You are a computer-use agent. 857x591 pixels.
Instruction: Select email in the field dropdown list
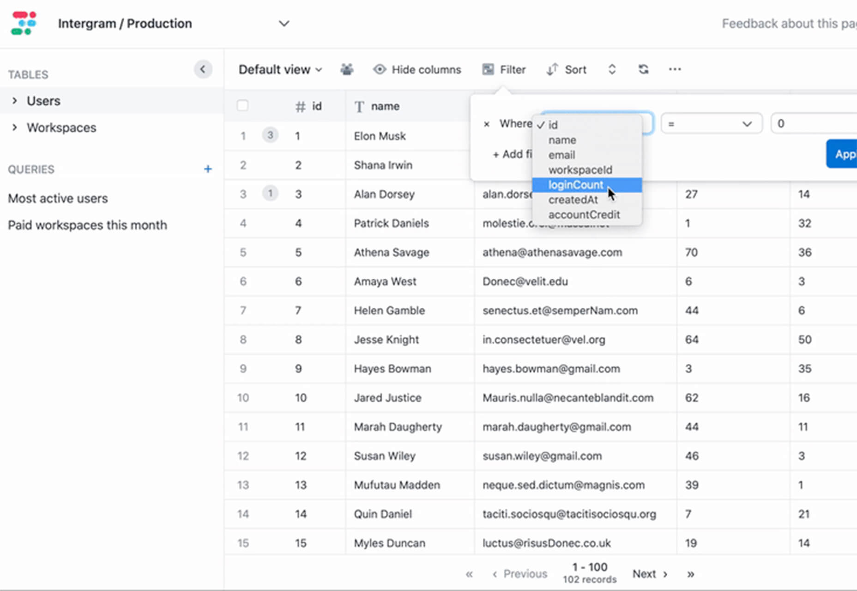tap(587, 155)
